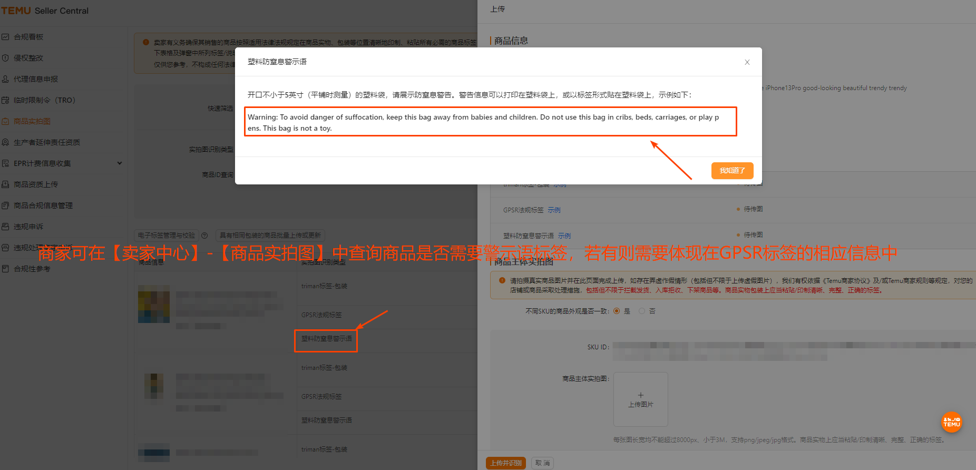Click the 上传图片 upload box

[641, 399]
